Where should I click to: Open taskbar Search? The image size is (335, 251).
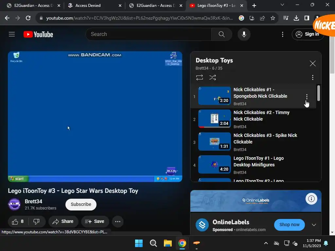coord(153,243)
